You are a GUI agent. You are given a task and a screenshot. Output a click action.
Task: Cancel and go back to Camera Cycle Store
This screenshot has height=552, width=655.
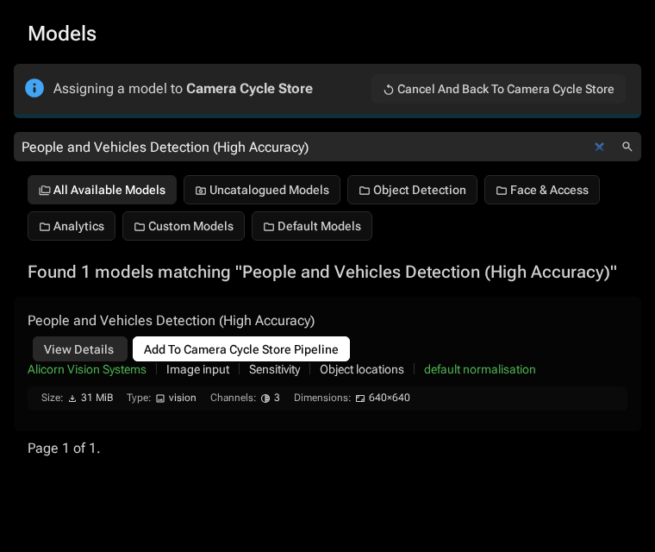click(498, 89)
